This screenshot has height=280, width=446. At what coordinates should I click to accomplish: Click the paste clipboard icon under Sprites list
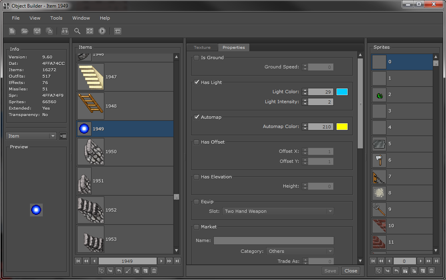click(x=405, y=271)
